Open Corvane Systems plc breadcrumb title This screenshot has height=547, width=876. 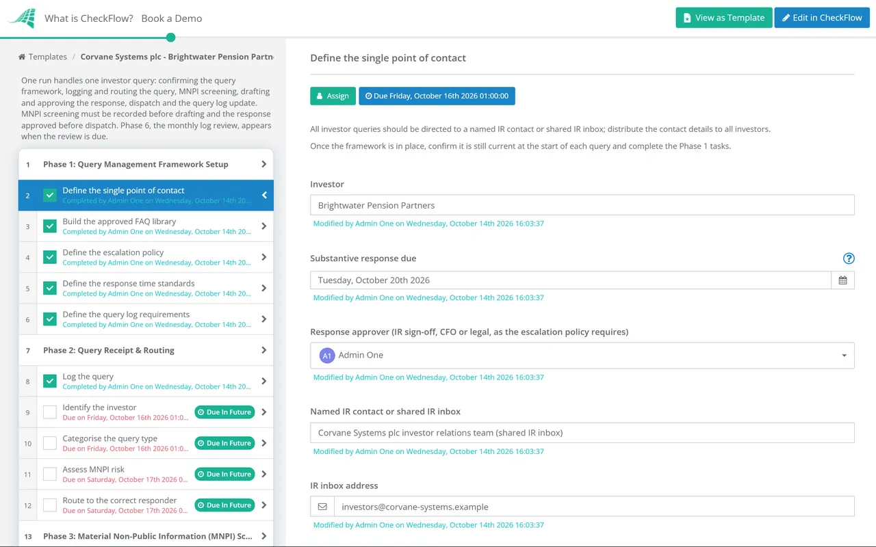[177, 57]
